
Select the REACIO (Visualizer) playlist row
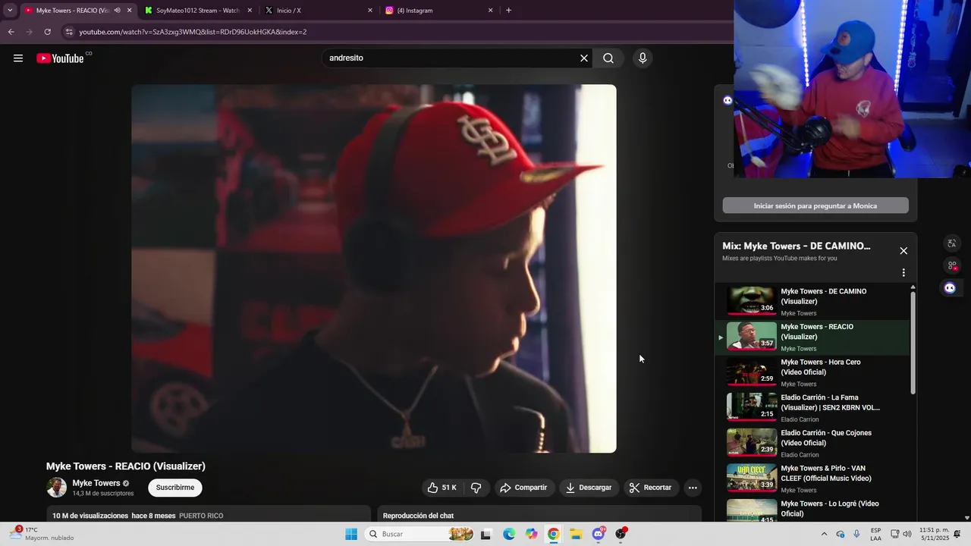(812, 337)
